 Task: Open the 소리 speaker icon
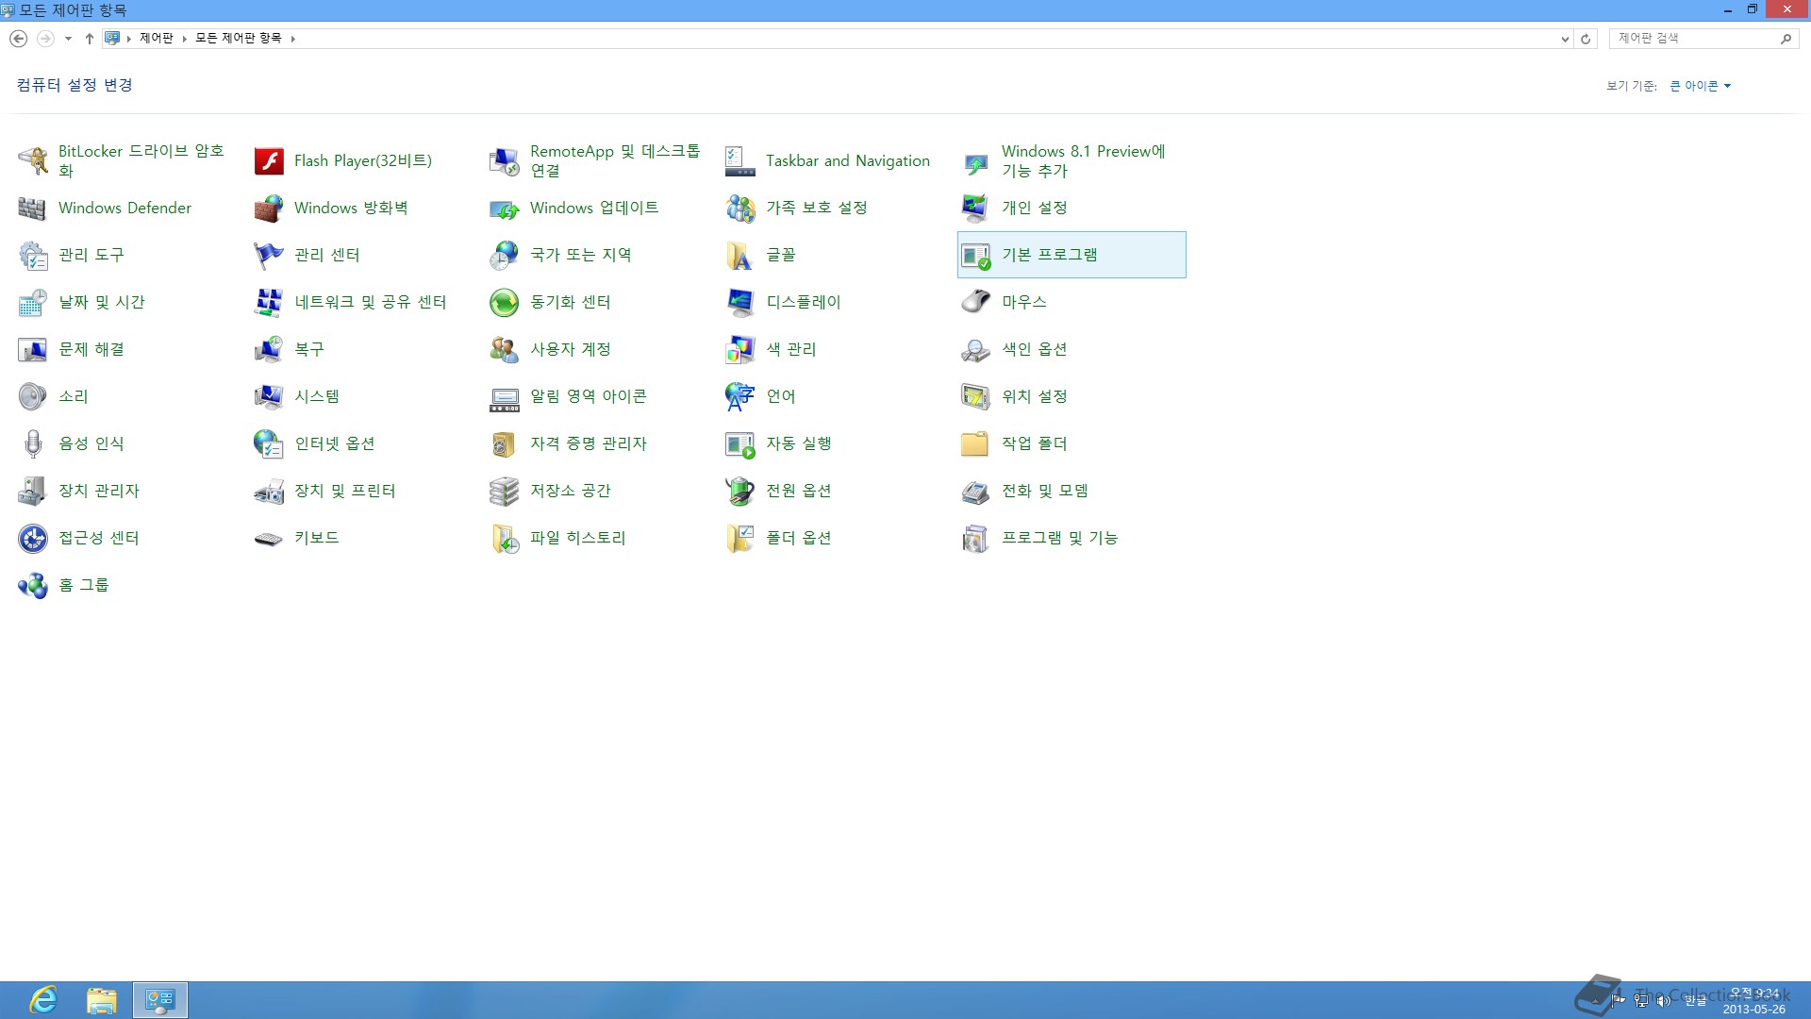pyautogui.click(x=33, y=396)
